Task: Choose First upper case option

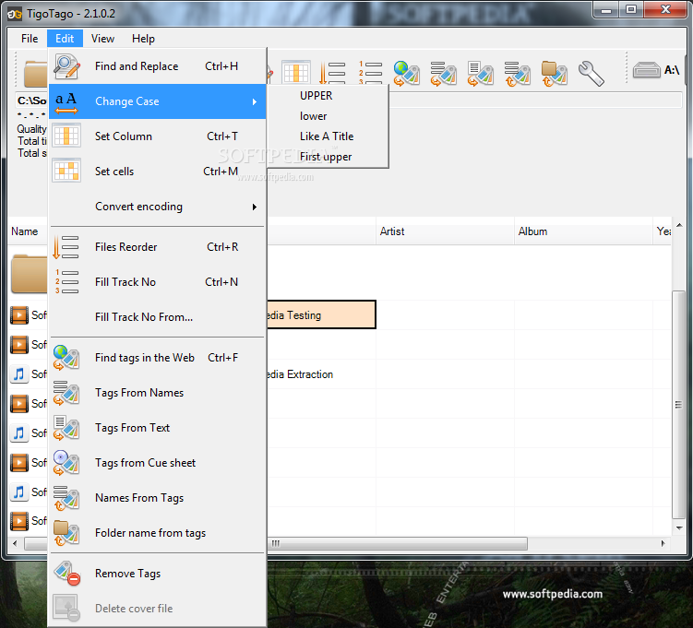Action: pos(326,157)
